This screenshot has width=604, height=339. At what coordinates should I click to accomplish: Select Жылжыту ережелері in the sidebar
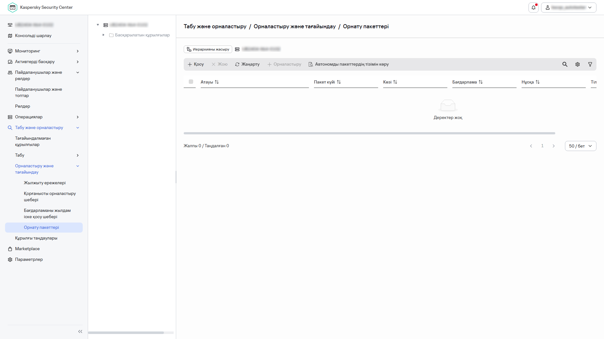pyautogui.click(x=45, y=183)
